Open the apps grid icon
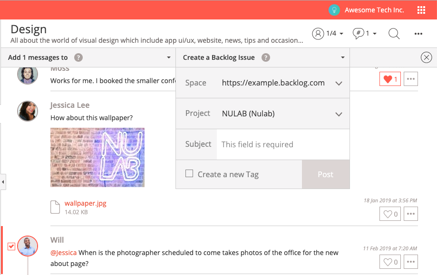Image resolution: width=437 pixels, height=275 pixels. tap(421, 10)
